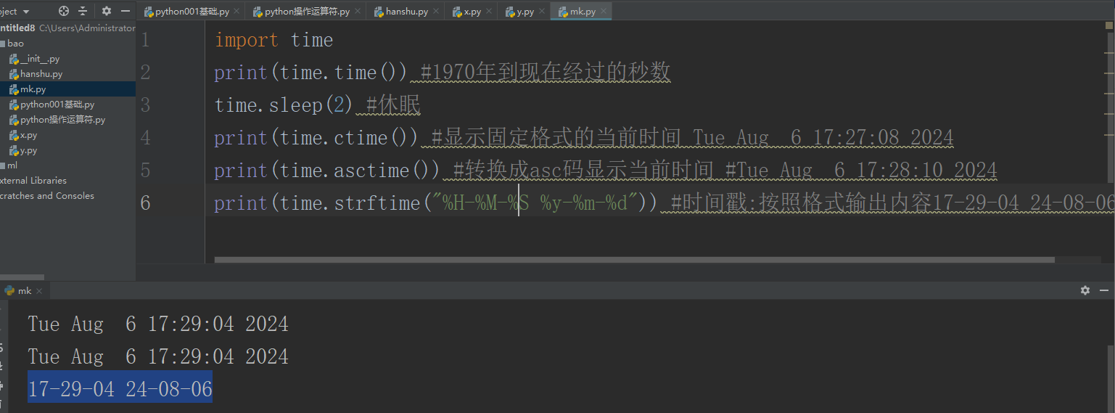
Task: Open Run panel settings gear
Action: [x=1085, y=290]
